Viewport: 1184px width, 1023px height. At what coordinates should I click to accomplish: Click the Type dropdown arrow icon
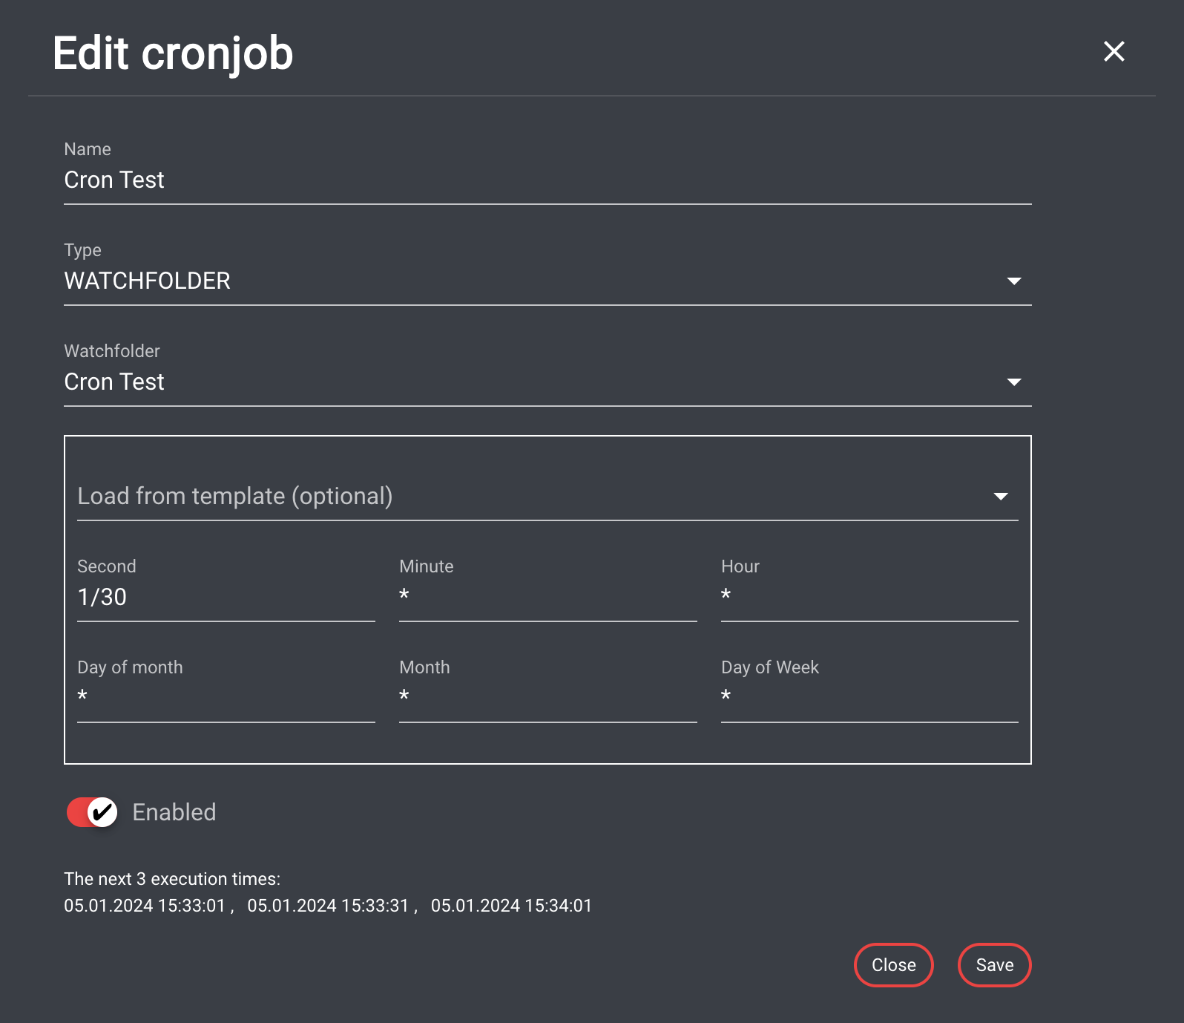point(1013,281)
